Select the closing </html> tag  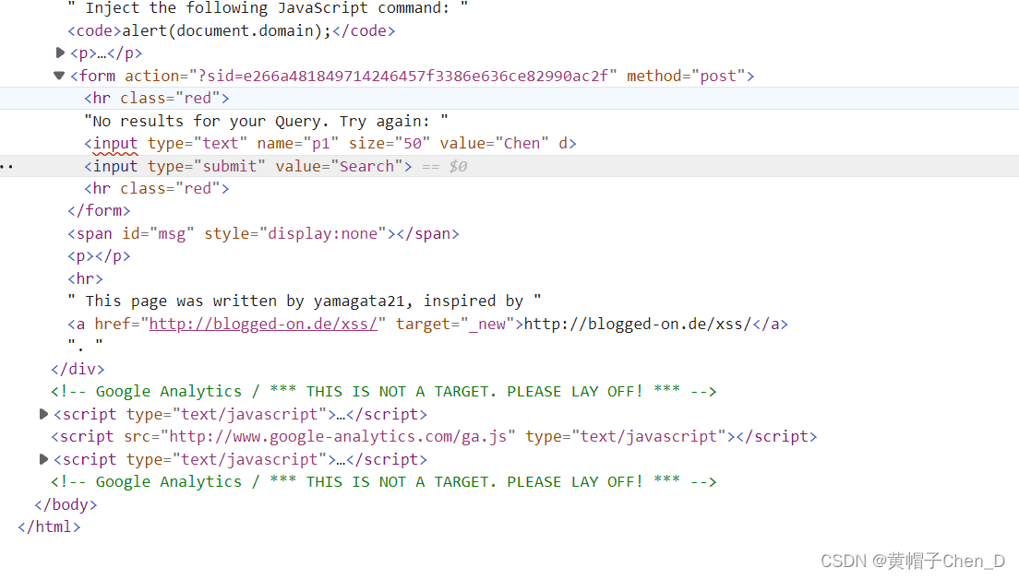click(50, 527)
